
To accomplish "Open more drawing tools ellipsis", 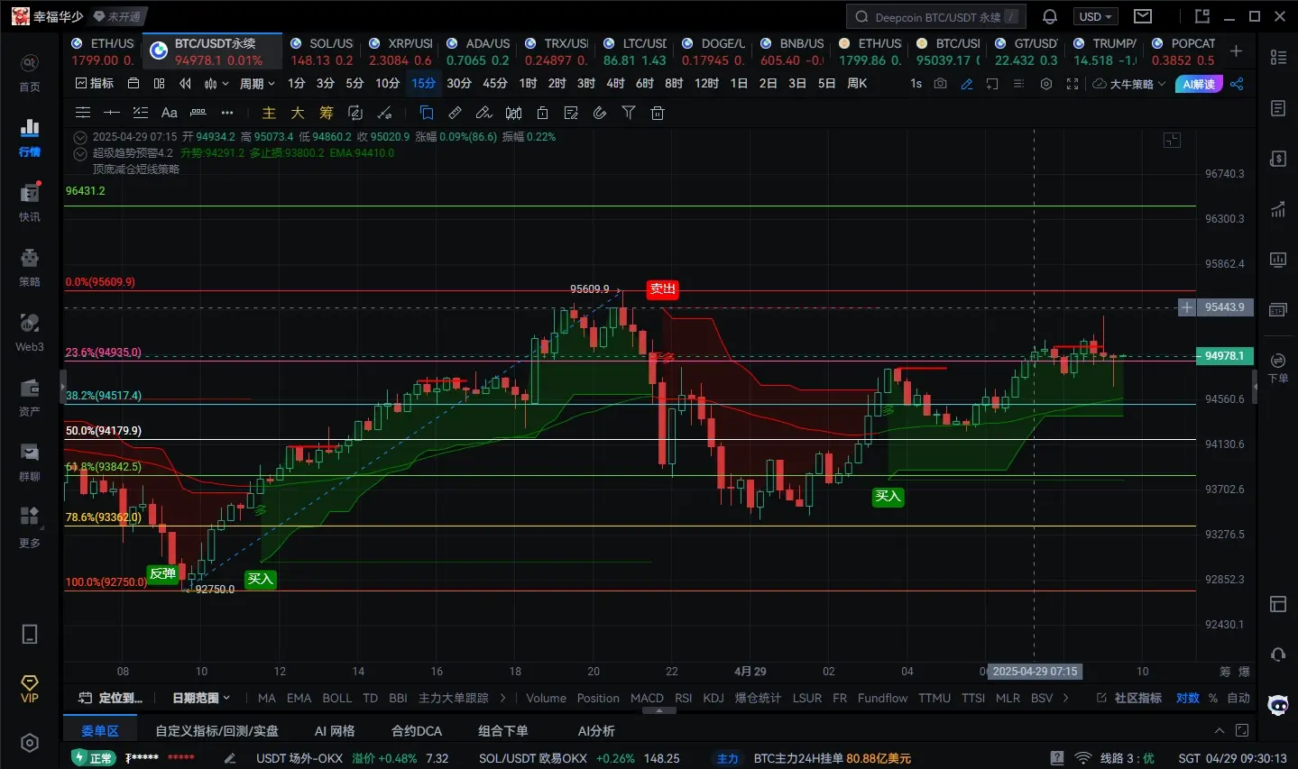I will point(227,113).
